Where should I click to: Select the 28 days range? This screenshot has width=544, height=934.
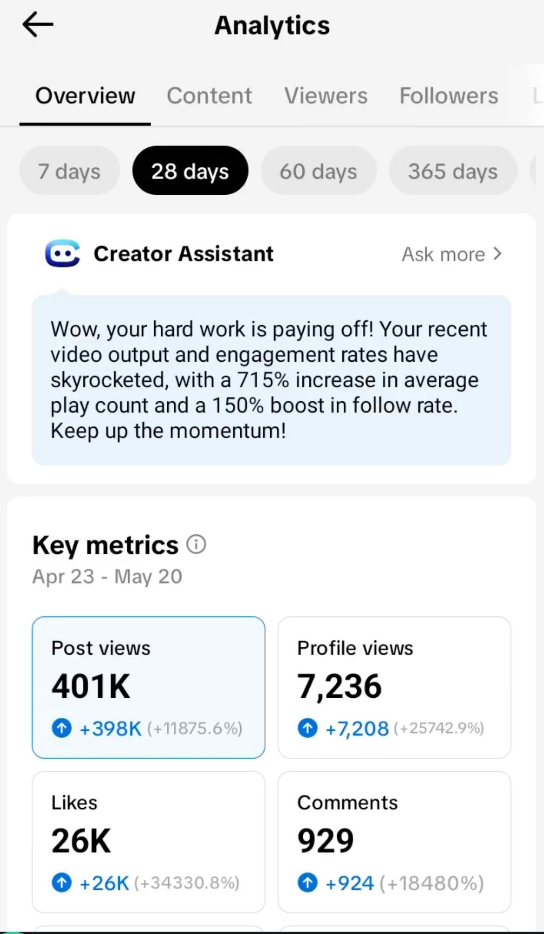tap(190, 171)
